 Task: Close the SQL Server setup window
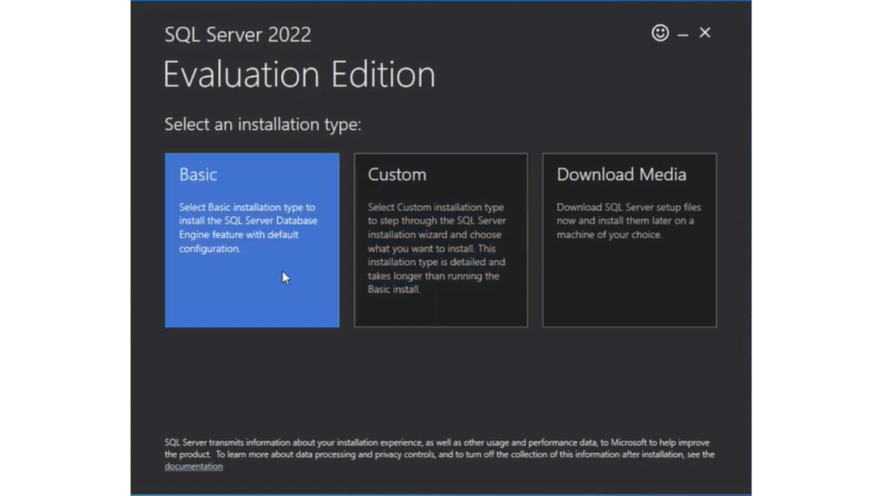(x=704, y=32)
